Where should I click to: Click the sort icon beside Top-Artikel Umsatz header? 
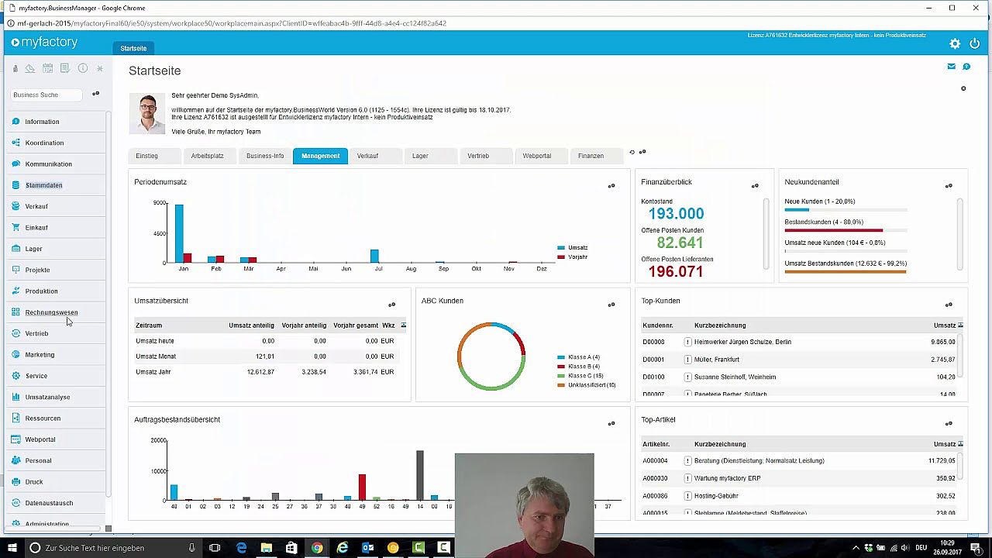tap(960, 444)
